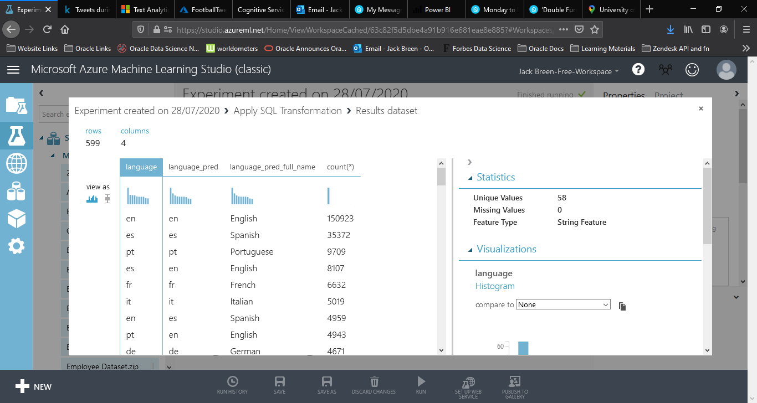Bookmark page with star icon

click(x=595, y=29)
